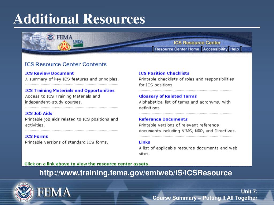The height and width of the screenshot is (205, 274).
Task: Open the ICS Job Aids link
Action: [39, 113]
